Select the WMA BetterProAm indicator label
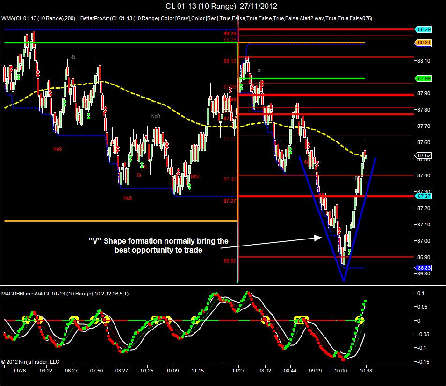The image size is (446, 386). [x=187, y=19]
